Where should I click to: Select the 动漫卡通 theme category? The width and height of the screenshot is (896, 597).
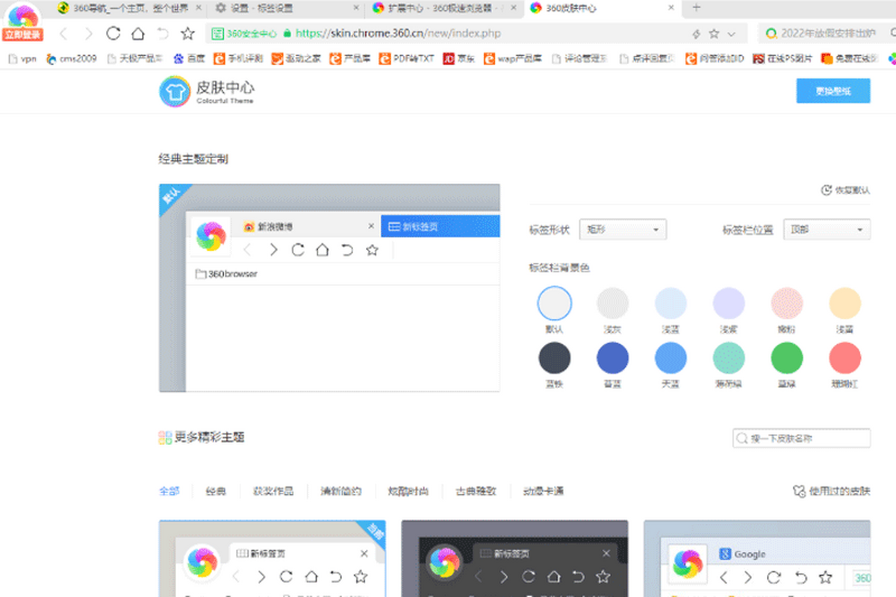click(x=543, y=491)
